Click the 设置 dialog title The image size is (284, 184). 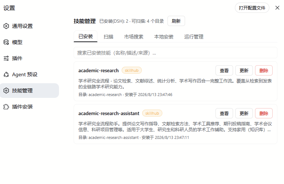9,8
